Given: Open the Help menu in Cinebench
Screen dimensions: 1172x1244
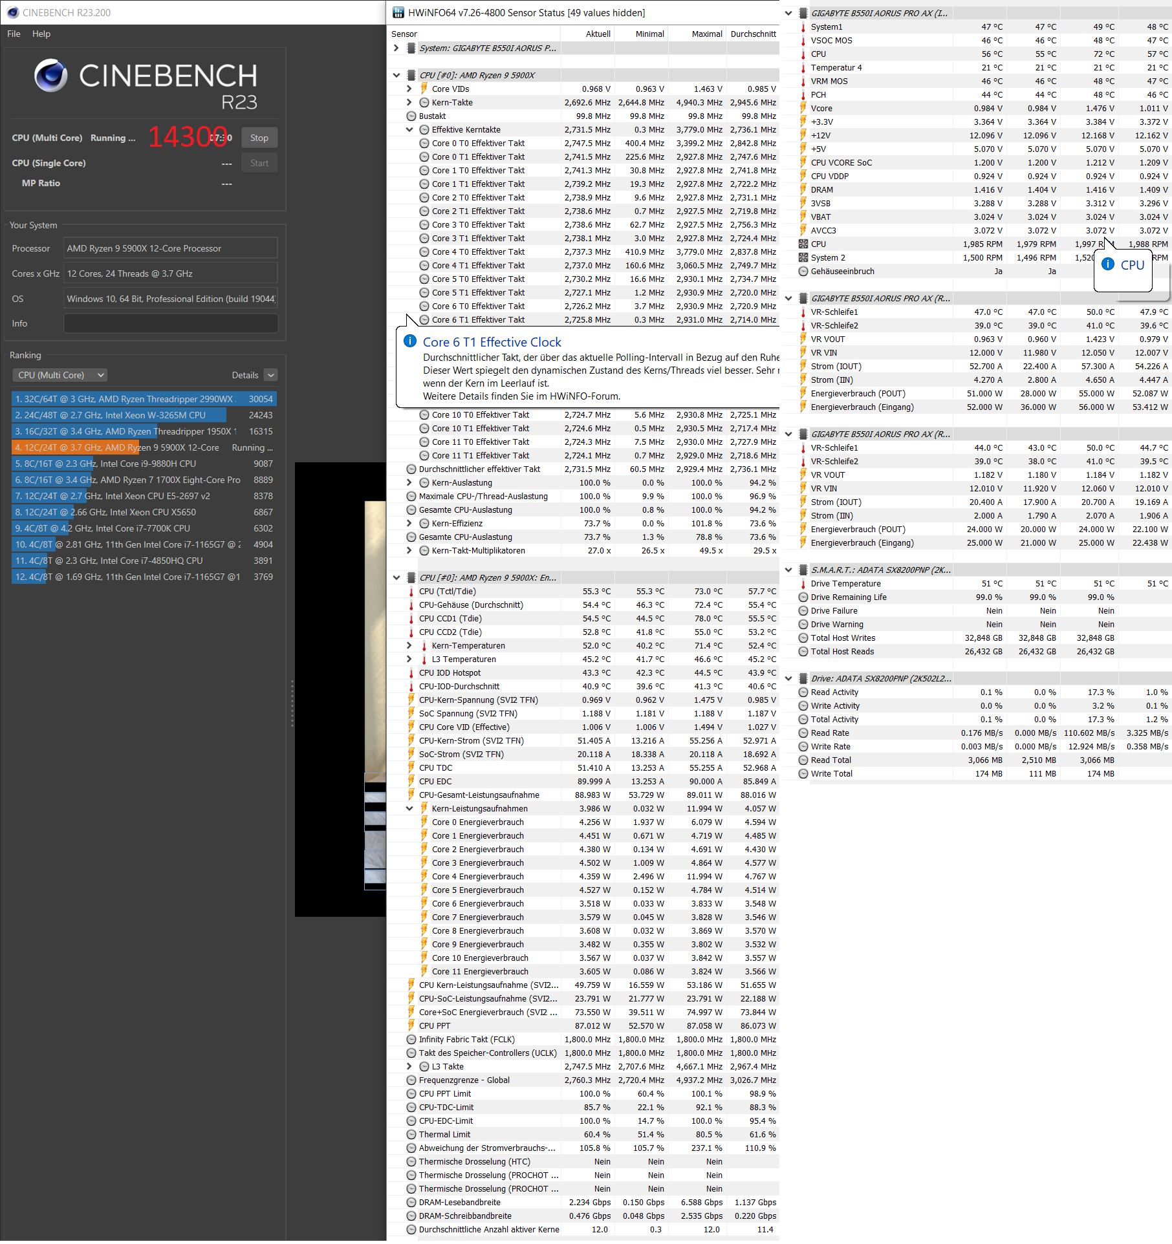Looking at the screenshot, I should (41, 34).
